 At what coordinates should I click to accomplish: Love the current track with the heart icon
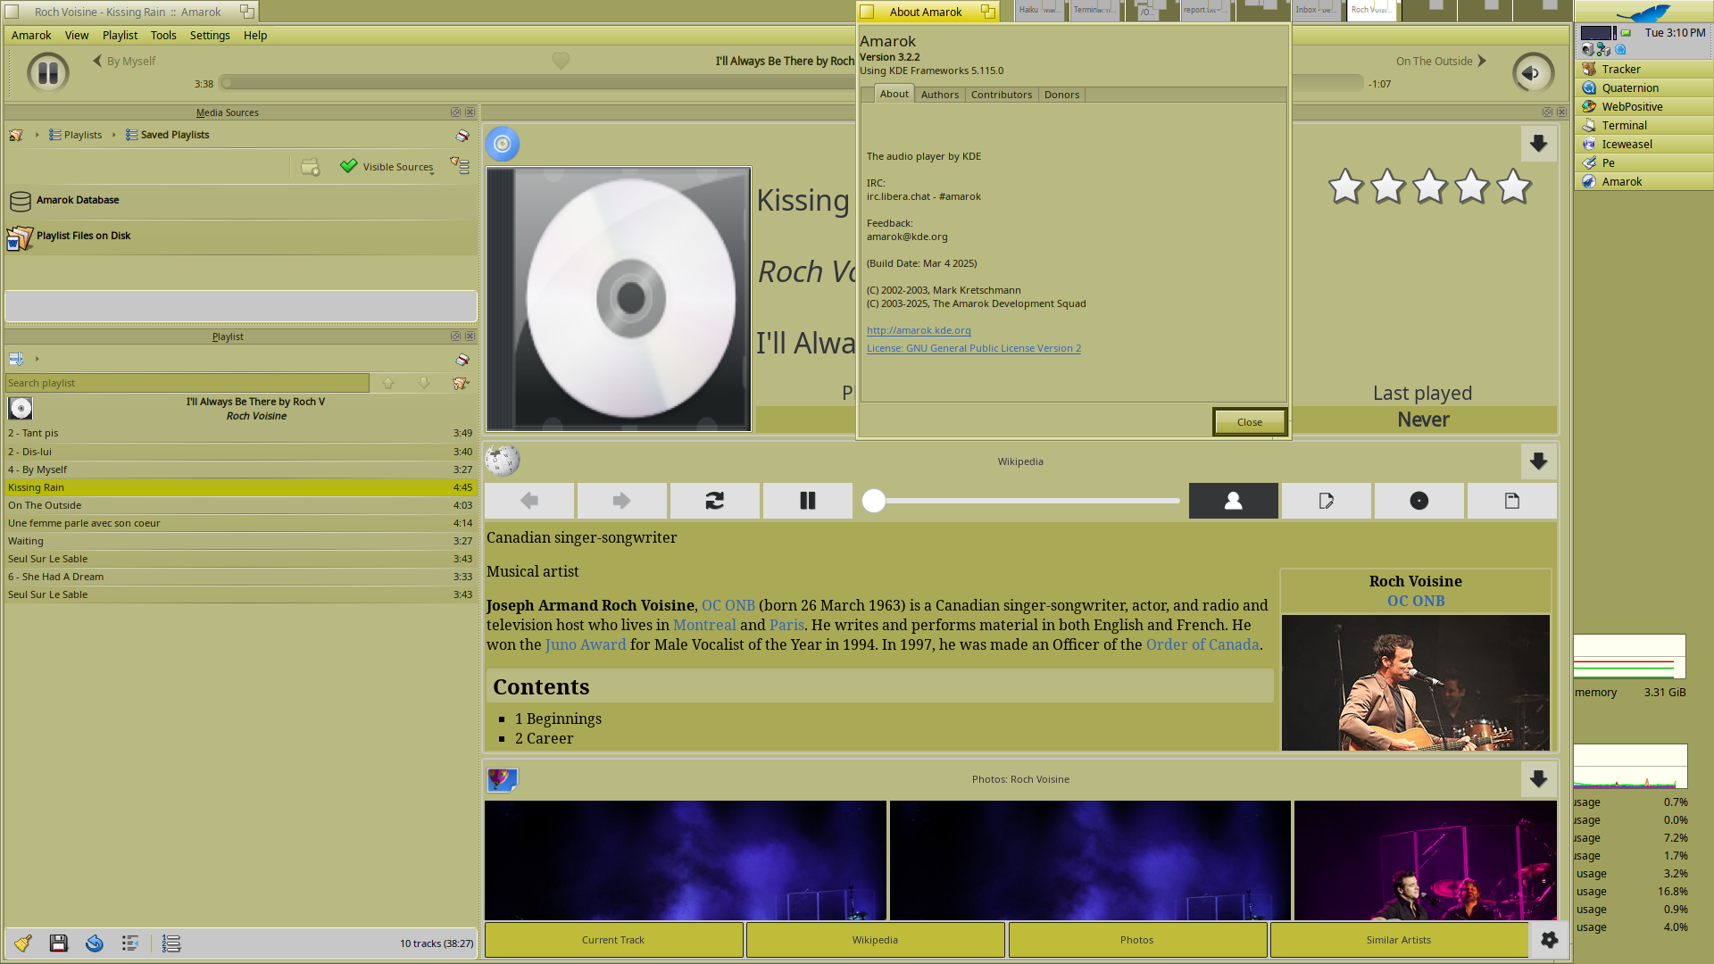[561, 61]
